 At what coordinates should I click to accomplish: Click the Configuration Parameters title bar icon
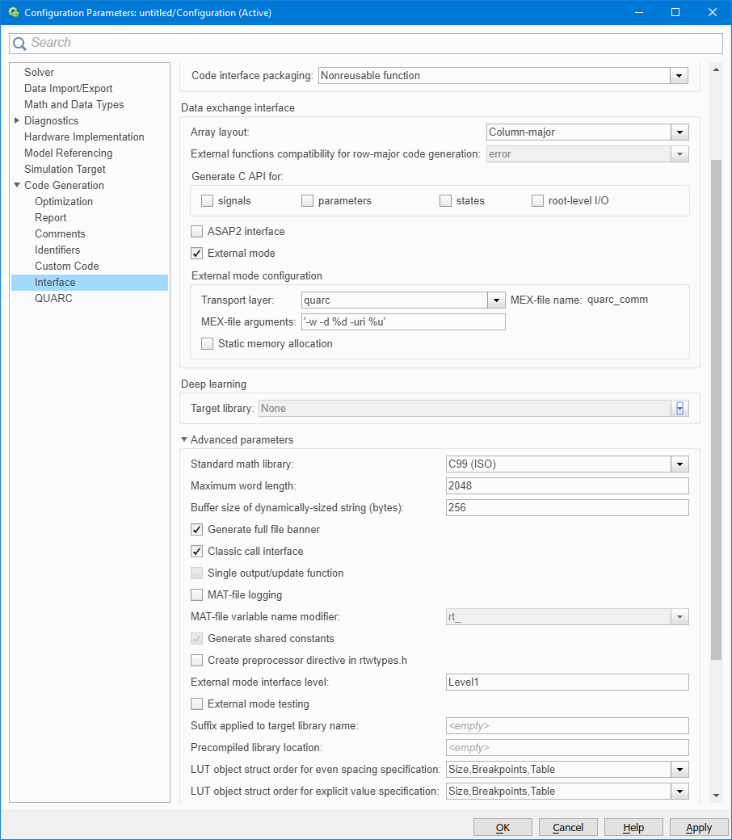click(x=13, y=12)
